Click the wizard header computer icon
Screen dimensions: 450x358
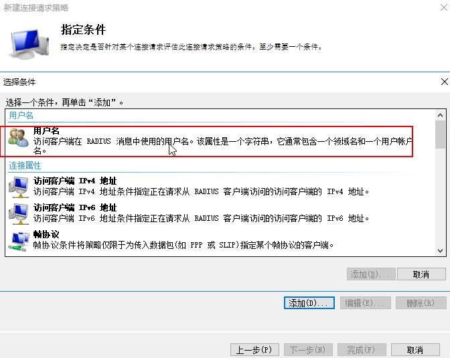pos(29,44)
